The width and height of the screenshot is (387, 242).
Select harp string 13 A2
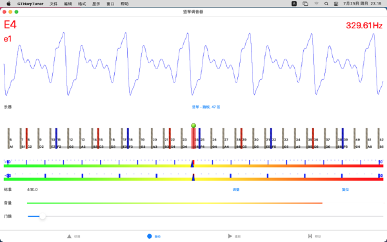[x=80, y=138]
